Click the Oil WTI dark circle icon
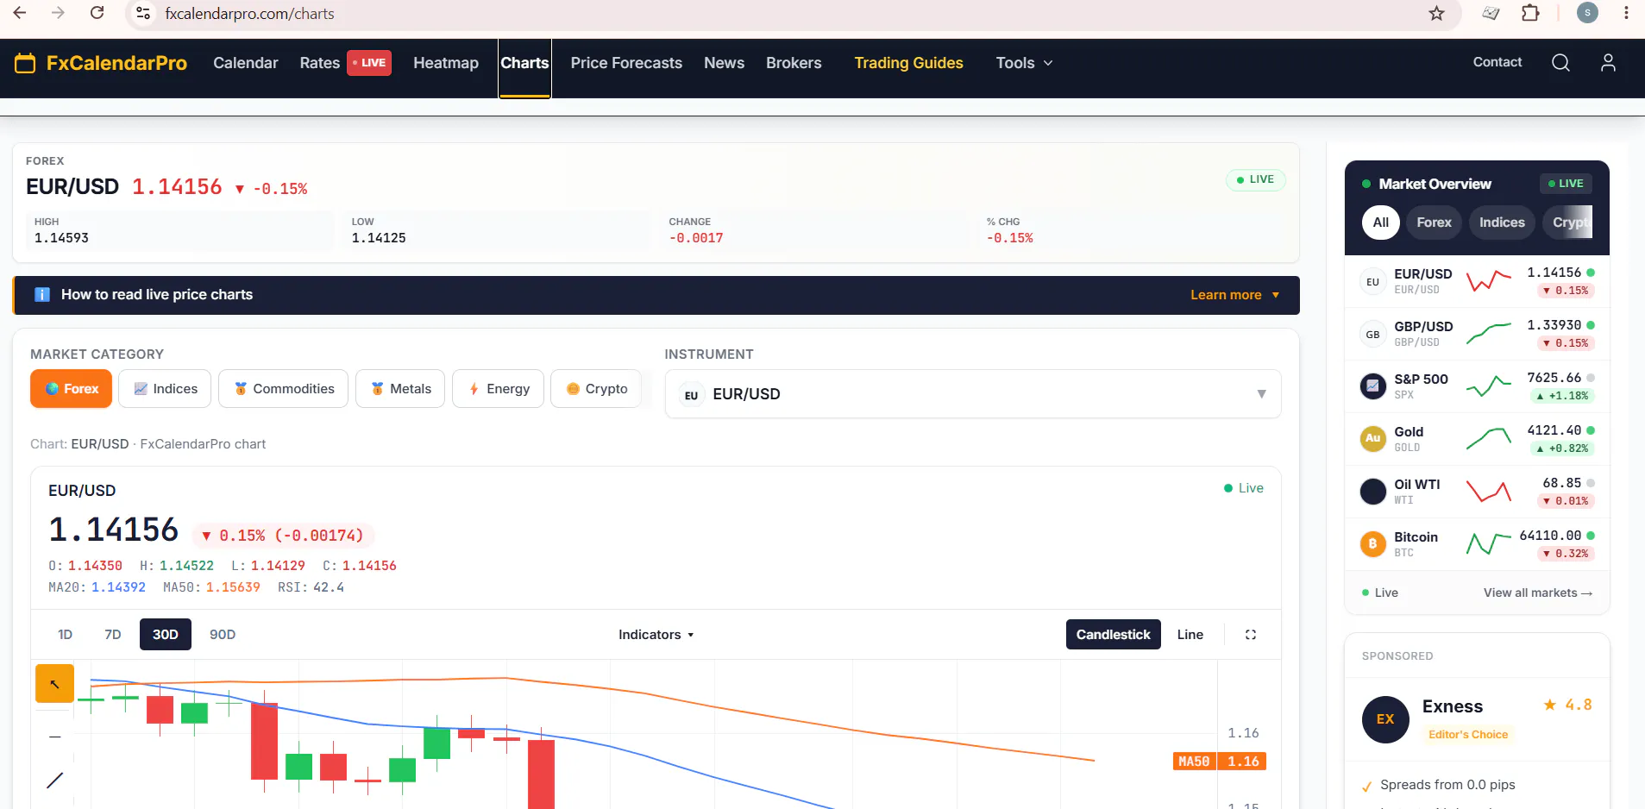Image resolution: width=1645 pixels, height=809 pixels. (1372, 492)
